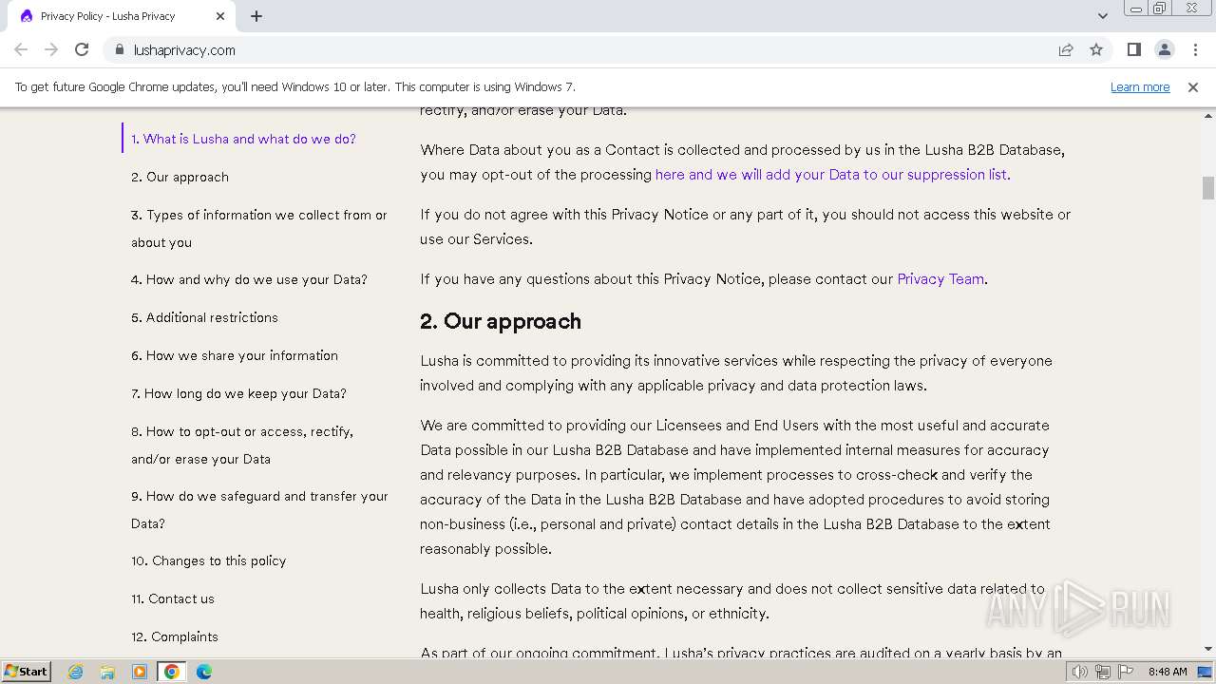The image size is (1216, 684).
Task: Open the side panel icon
Action: 1133,49
